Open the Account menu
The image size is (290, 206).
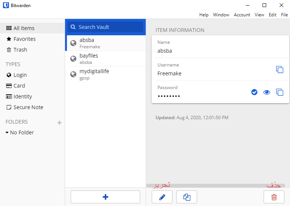[x=242, y=15]
